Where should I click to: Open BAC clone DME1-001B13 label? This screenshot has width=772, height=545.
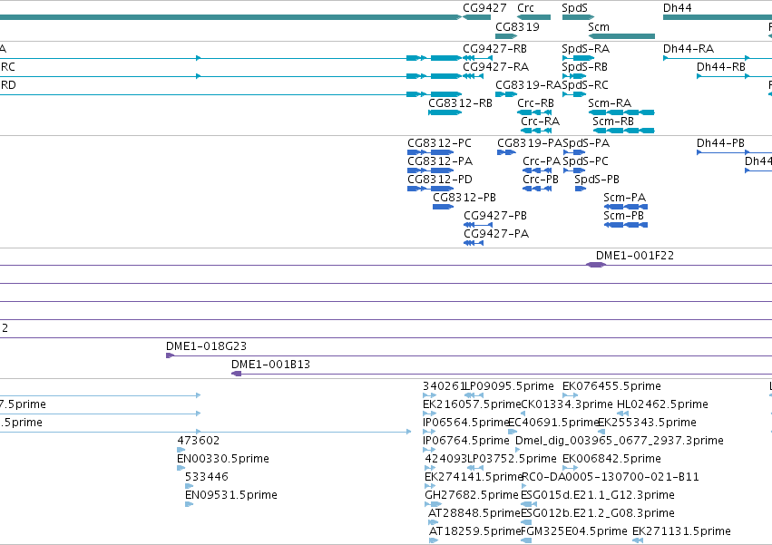(271, 365)
